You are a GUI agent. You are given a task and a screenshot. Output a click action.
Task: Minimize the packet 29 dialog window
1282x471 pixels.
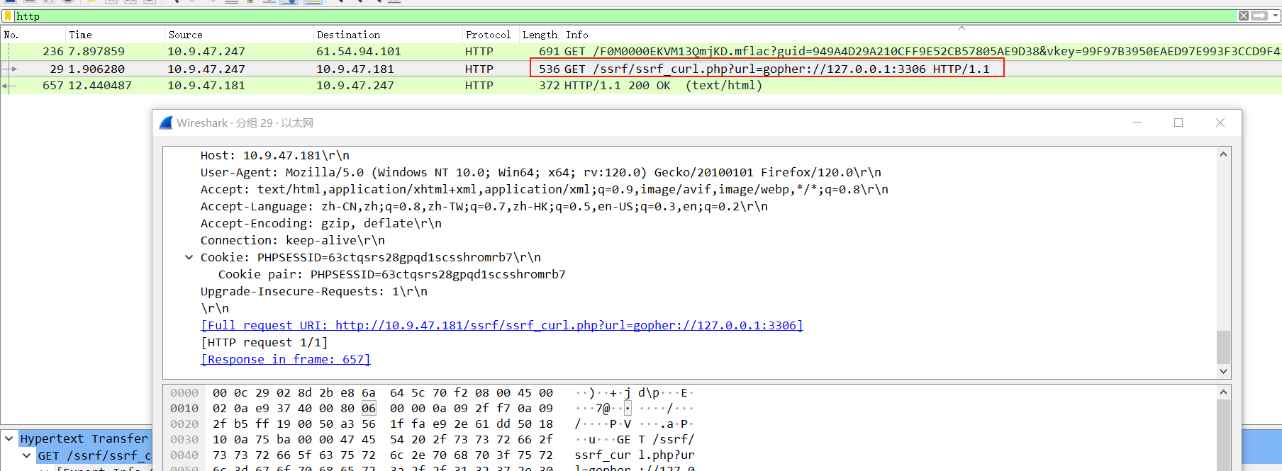click(1137, 123)
